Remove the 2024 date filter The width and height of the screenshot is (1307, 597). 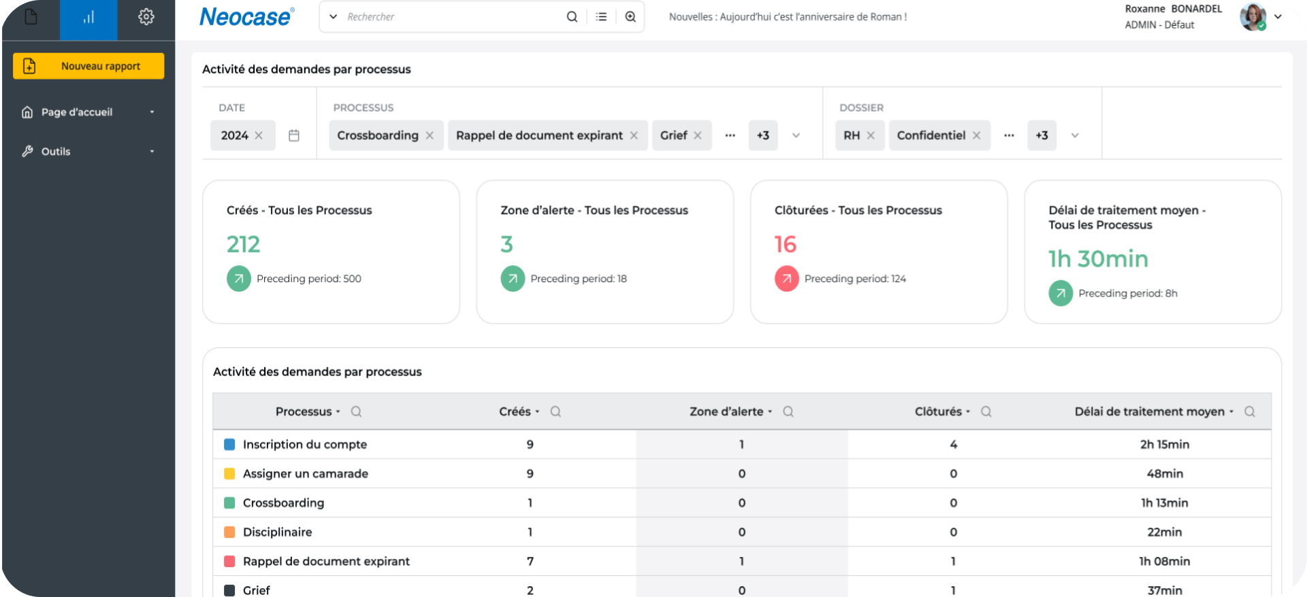click(259, 136)
